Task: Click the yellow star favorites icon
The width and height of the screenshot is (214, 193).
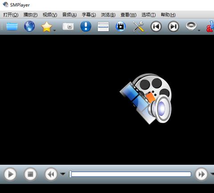Action: [x=47, y=27]
